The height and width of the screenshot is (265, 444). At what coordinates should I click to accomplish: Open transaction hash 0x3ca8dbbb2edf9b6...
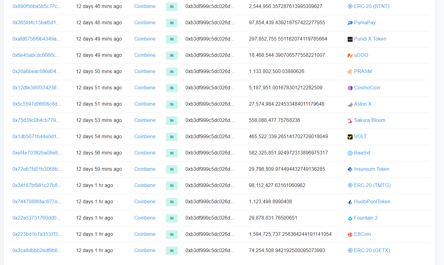click(x=37, y=250)
